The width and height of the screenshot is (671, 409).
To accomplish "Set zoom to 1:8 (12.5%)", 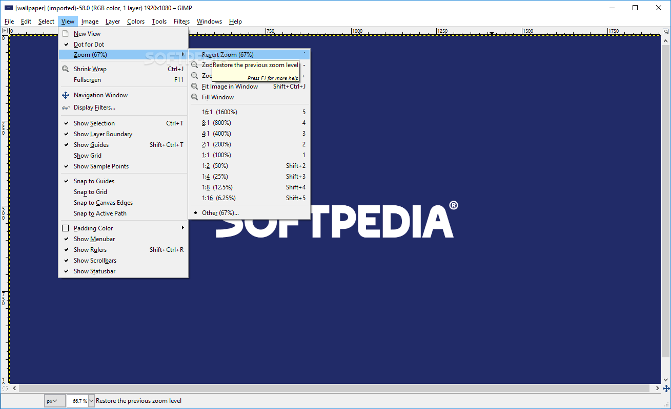I will coord(249,187).
